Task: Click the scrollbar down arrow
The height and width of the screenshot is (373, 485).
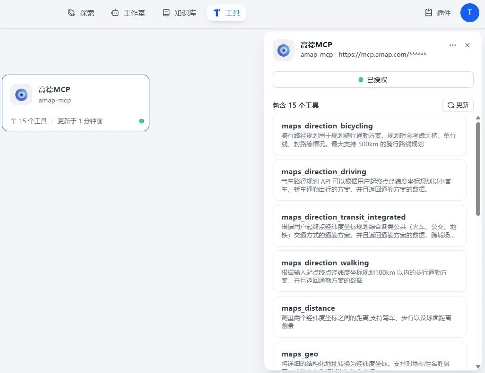Action: click(478, 366)
